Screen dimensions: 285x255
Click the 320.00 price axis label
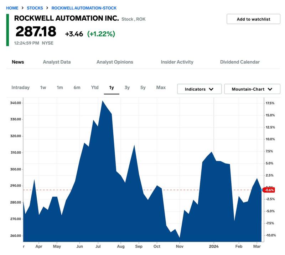pos(15,136)
